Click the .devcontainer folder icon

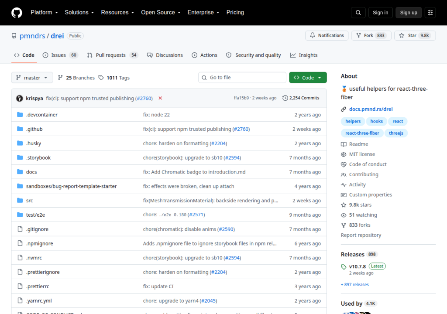(x=20, y=115)
